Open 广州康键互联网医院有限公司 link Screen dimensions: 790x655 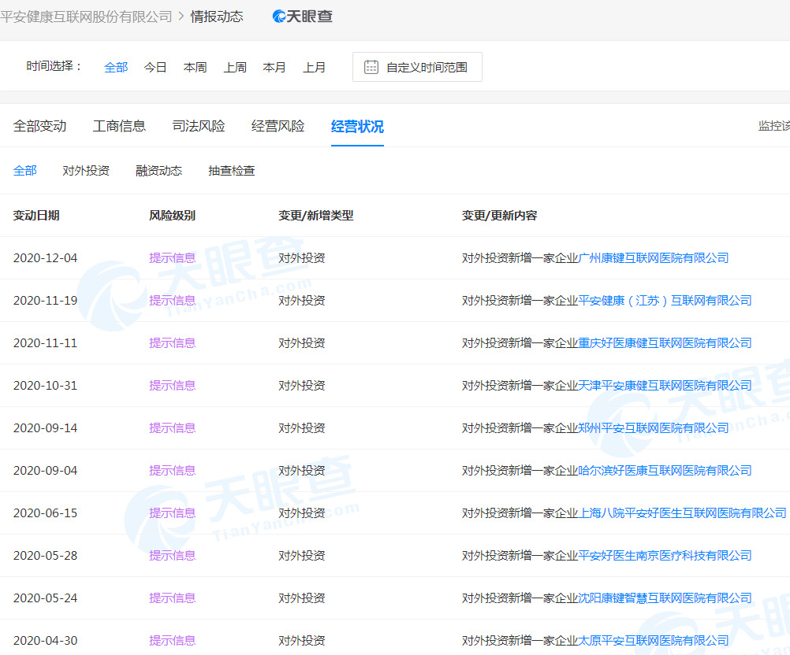(653, 258)
